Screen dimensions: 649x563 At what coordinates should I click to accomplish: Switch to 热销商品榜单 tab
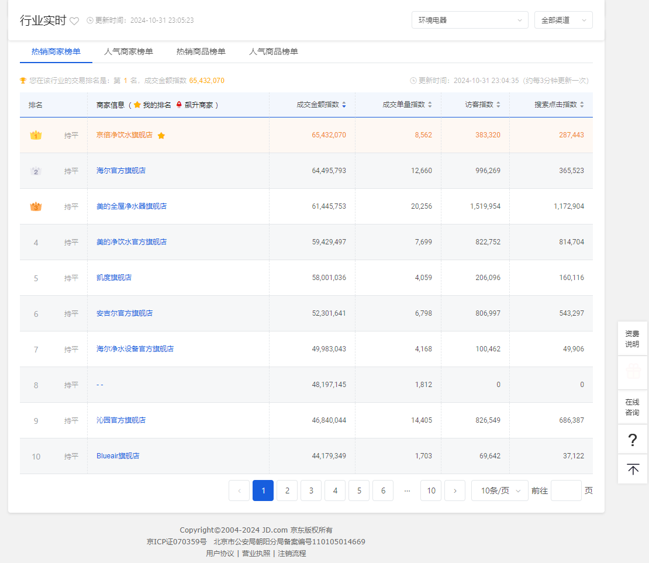pyautogui.click(x=201, y=52)
